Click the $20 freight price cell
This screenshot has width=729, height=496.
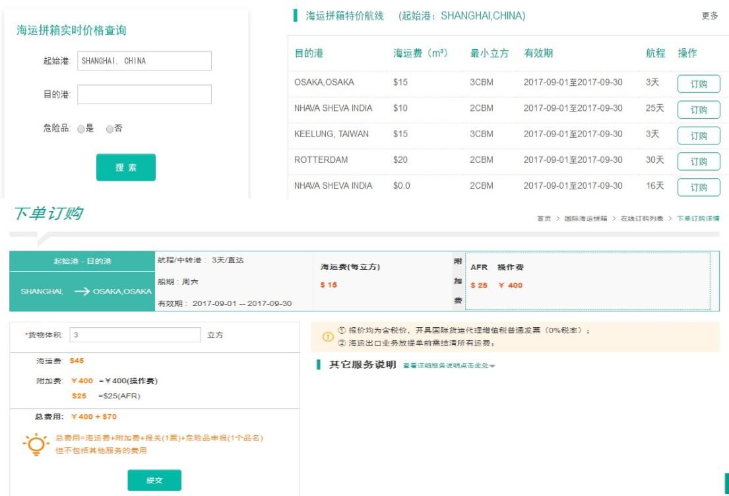[400, 160]
